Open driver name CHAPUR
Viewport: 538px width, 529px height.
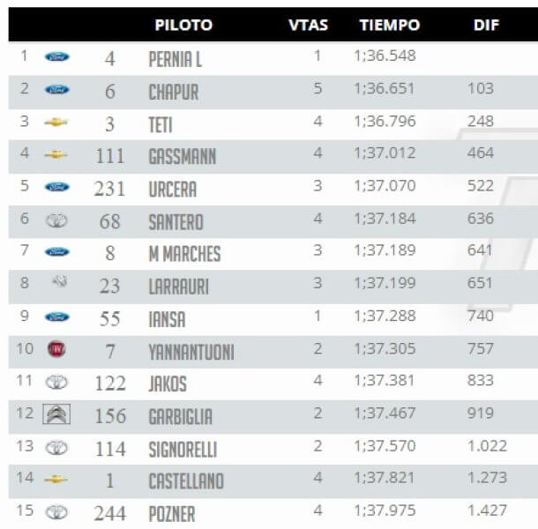pos(174,92)
